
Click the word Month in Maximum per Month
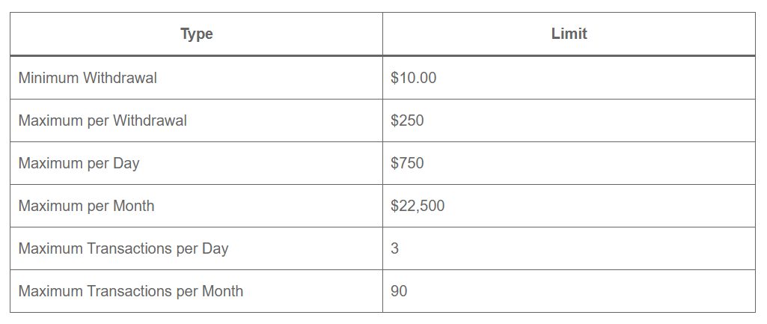[x=133, y=206]
